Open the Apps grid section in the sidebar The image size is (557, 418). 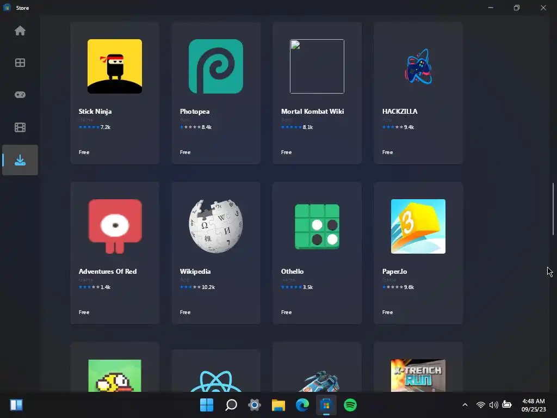click(20, 63)
